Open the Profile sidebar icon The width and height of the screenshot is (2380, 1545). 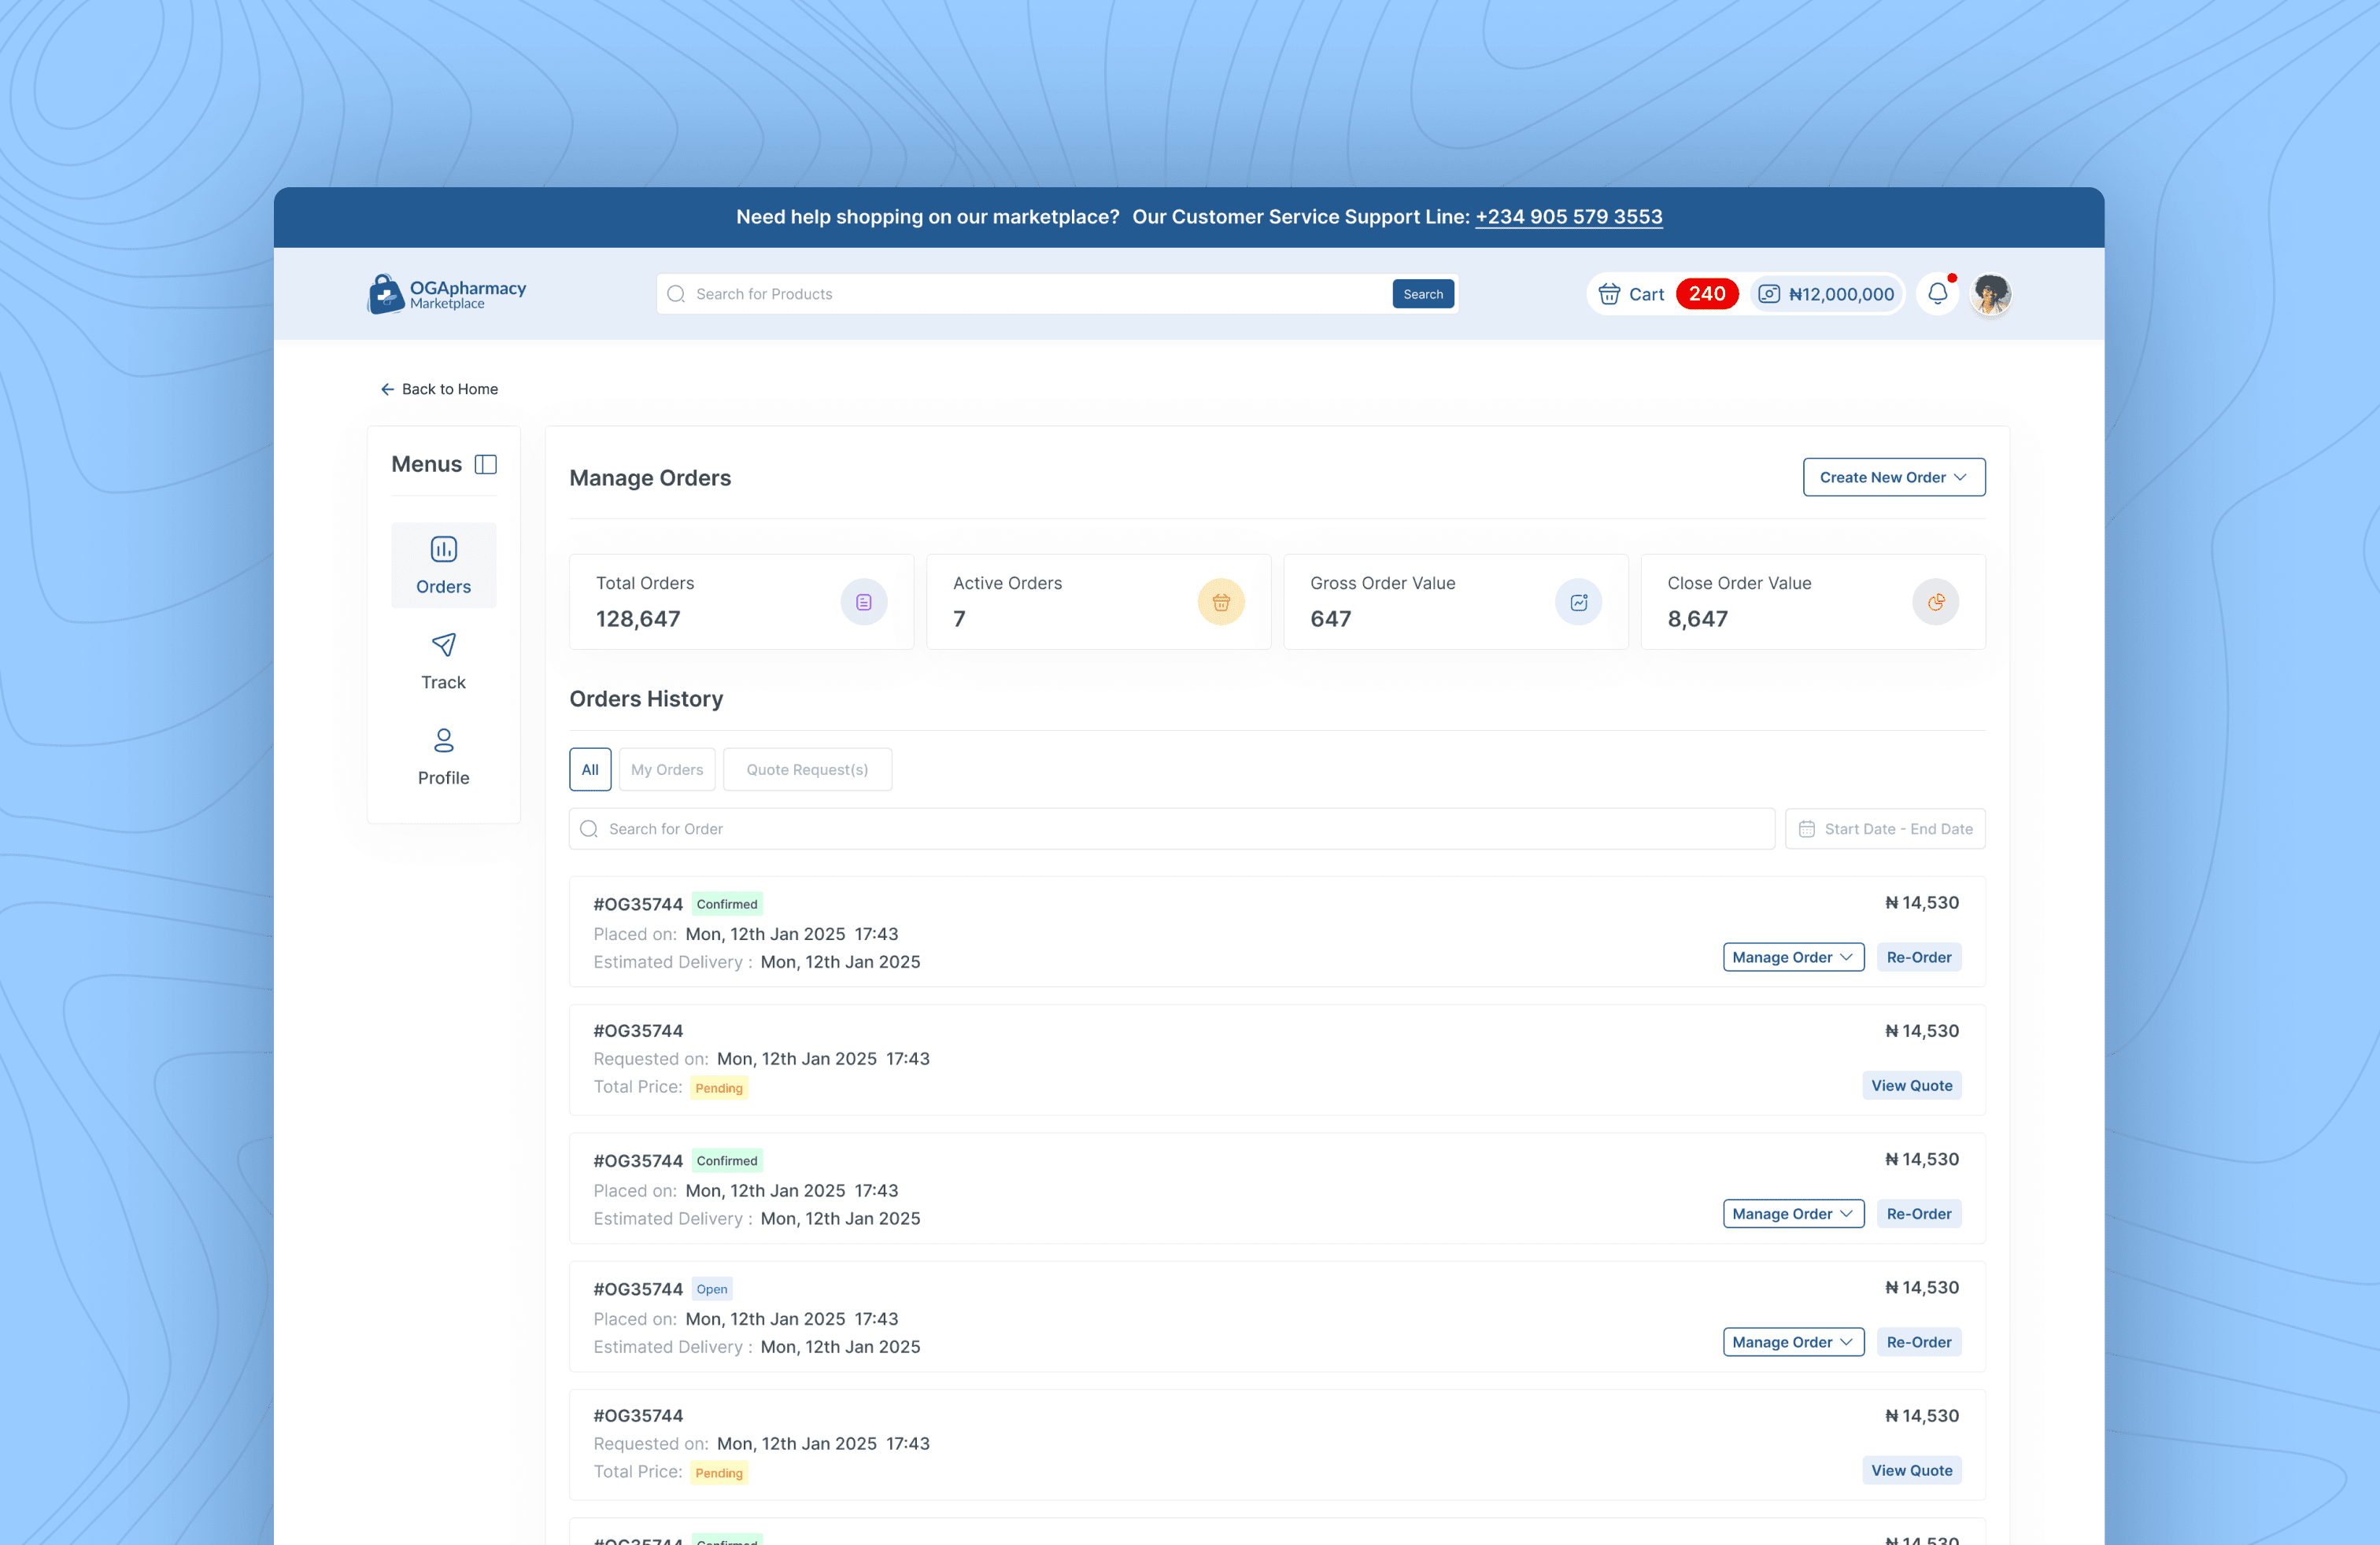click(x=444, y=740)
